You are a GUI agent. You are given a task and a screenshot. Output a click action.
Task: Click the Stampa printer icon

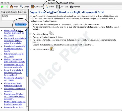coord(71,7)
